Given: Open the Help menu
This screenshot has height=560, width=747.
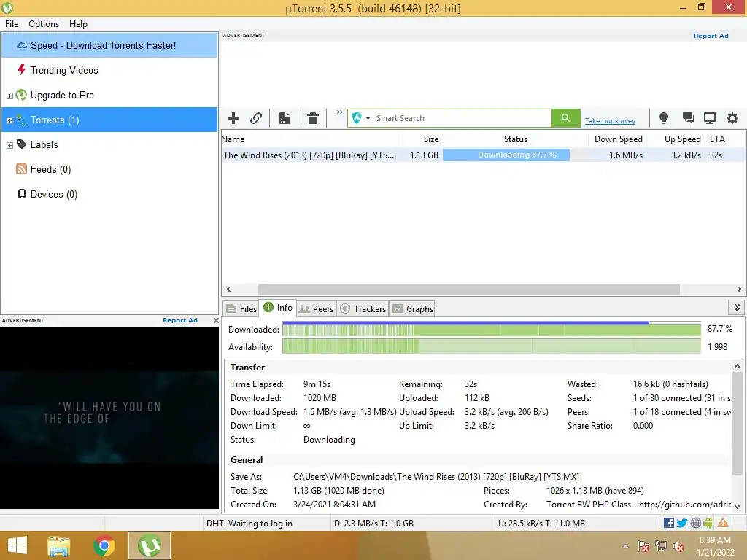Looking at the screenshot, I should pyautogui.click(x=78, y=24).
